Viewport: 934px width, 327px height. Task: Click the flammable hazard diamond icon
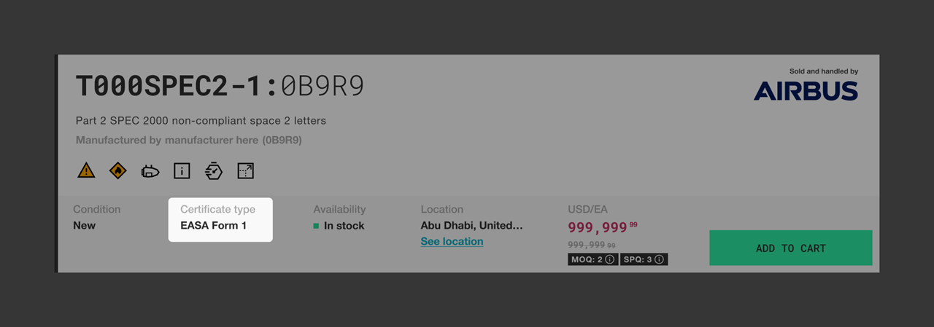(118, 171)
